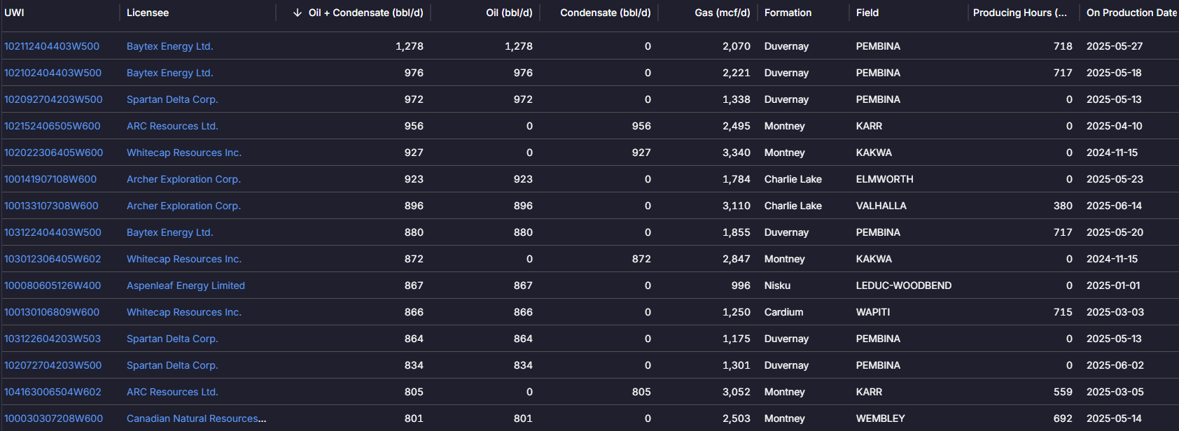This screenshot has width=1179, height=431.
Task: Click the Condensate (bbl/d) column header
Action: (x=606, y=13)
